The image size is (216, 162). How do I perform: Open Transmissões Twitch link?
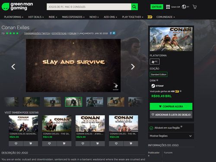coord(37,33)
